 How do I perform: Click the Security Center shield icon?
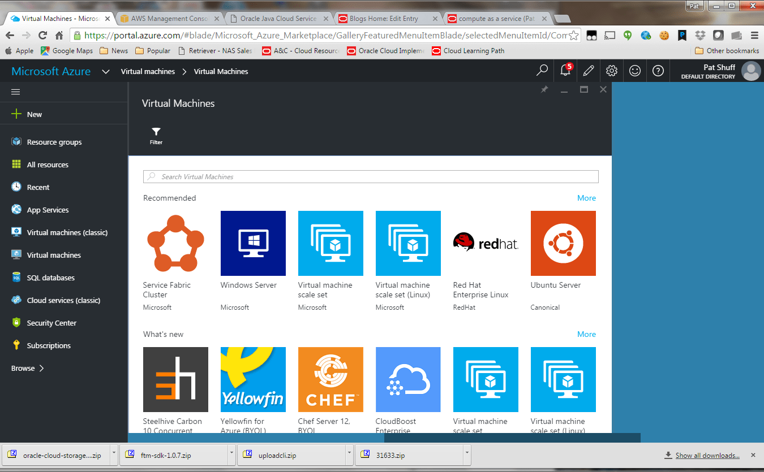tap(16, 323)
